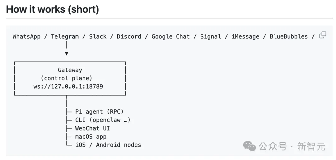Viewport: 336px width, 160px height.
Task: Click the BlueBubbles text
Action: tap(289, 37)
